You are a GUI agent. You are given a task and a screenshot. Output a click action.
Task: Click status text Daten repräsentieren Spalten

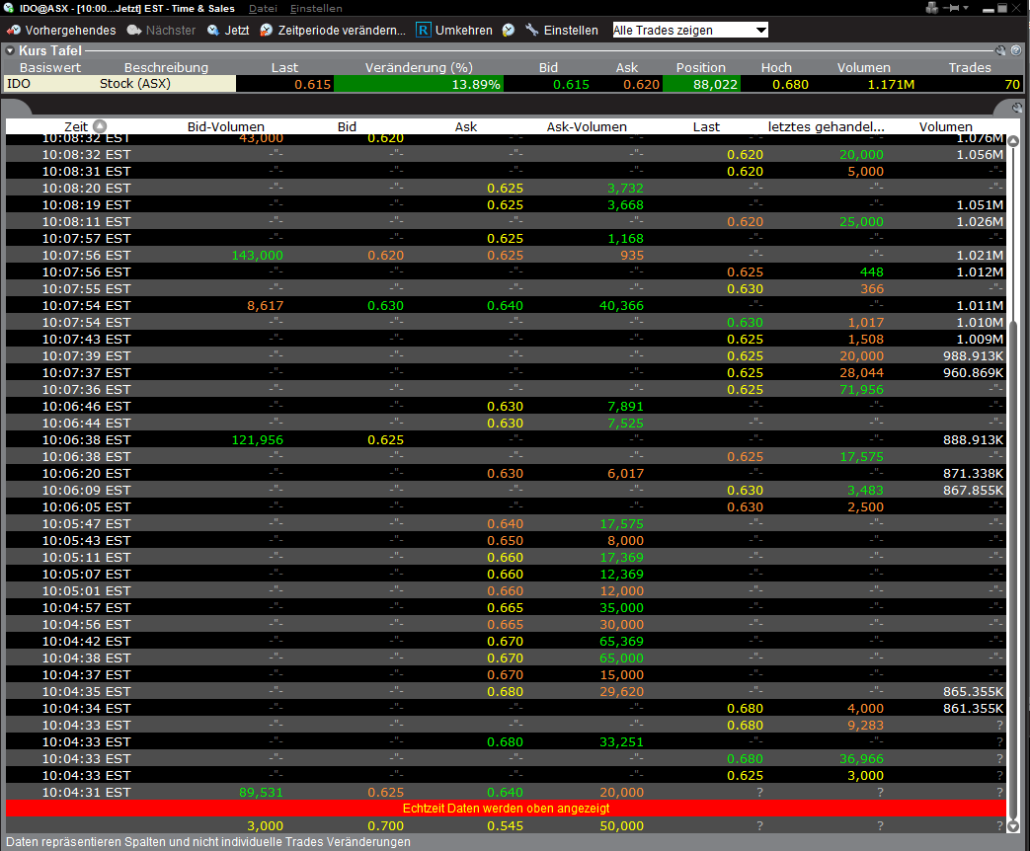pyautogui.click(x=208, y=842)
